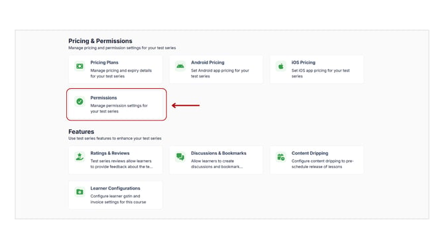Click the Discussions chat bubbles icon
This screenshot has width=444, height=249.
[180, 157]
